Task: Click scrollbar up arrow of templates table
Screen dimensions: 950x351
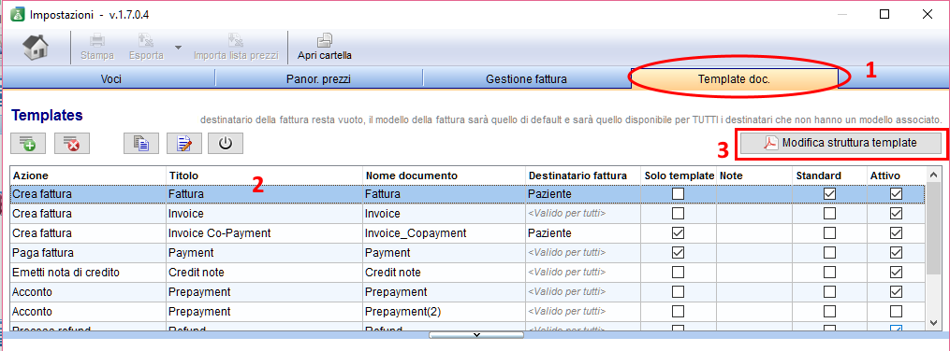Action: pos(933,175)
